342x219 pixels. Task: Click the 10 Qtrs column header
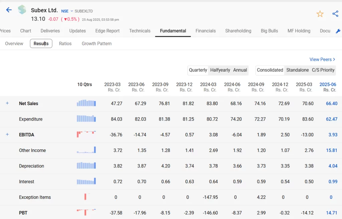[84, 84]
